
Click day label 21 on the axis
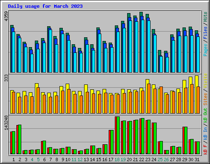(135, 159)
